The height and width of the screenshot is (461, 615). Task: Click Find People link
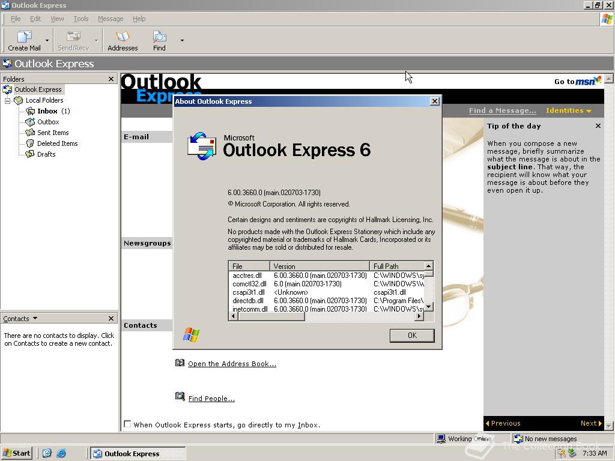coord(211,399)
